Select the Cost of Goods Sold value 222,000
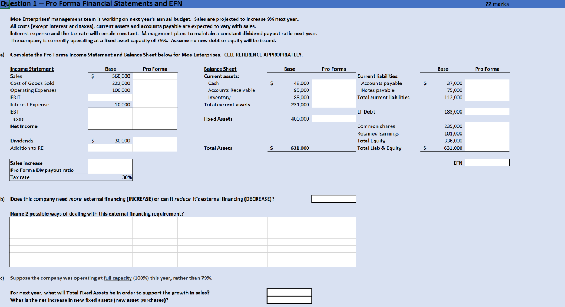Screen dimensions: 565x307 tap(121, 83)
